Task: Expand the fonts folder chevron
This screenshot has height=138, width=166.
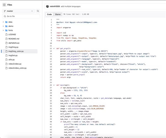Action: click(3, 30)
